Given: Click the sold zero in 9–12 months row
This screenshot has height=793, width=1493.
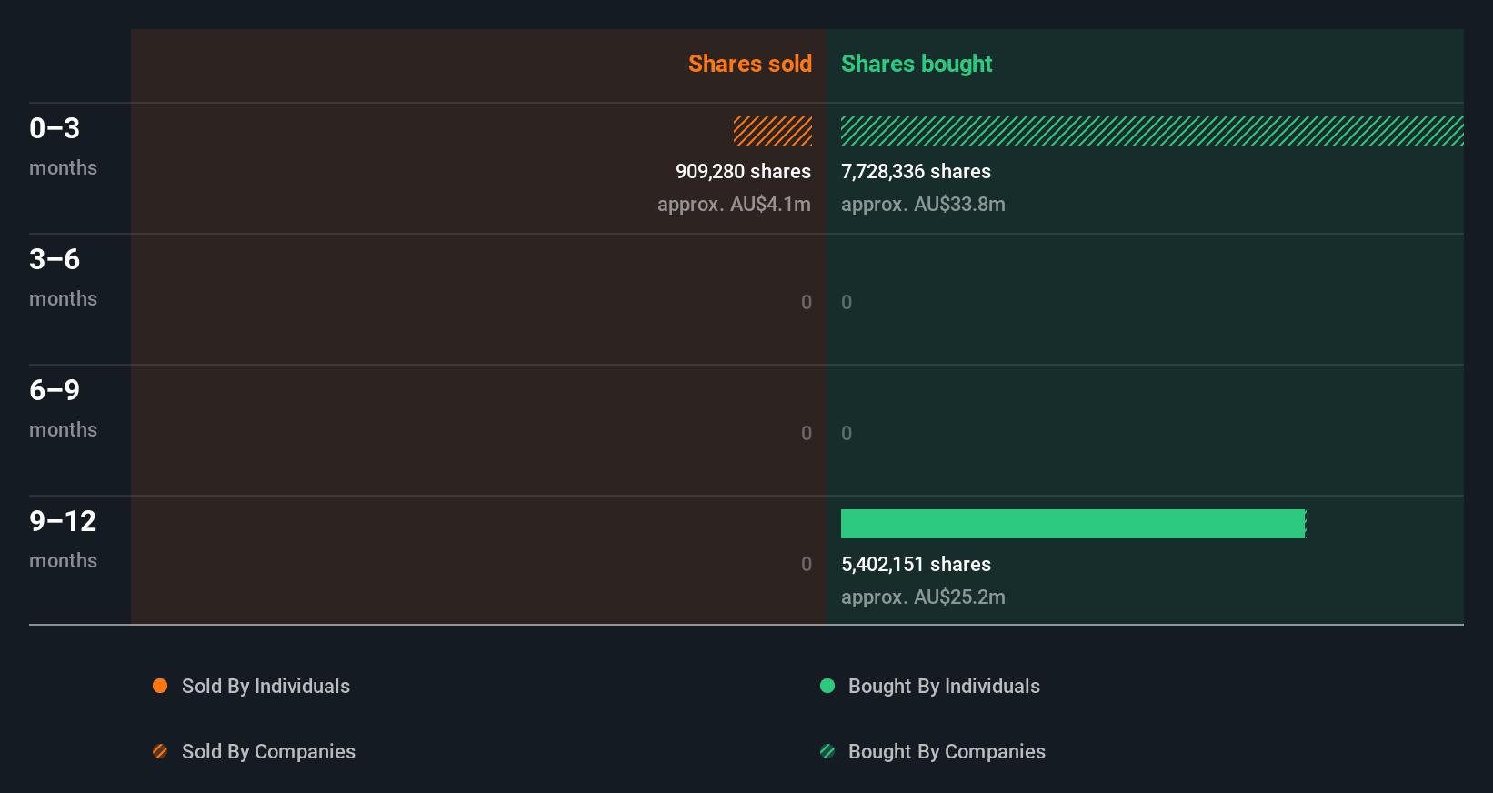Looking at the screenshot, I should point(807,564).
